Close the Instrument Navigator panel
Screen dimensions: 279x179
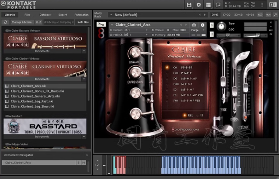point(87,155)
